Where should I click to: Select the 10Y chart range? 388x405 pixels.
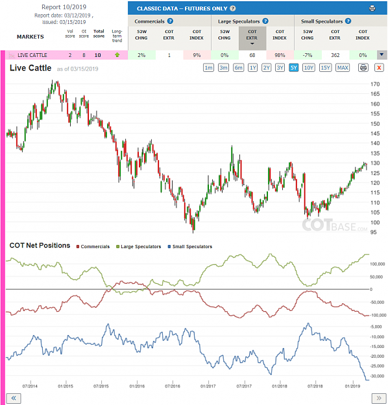point(309,68)
